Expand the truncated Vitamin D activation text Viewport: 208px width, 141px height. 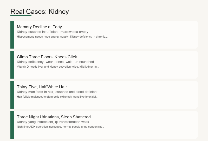tap(58, 67)
